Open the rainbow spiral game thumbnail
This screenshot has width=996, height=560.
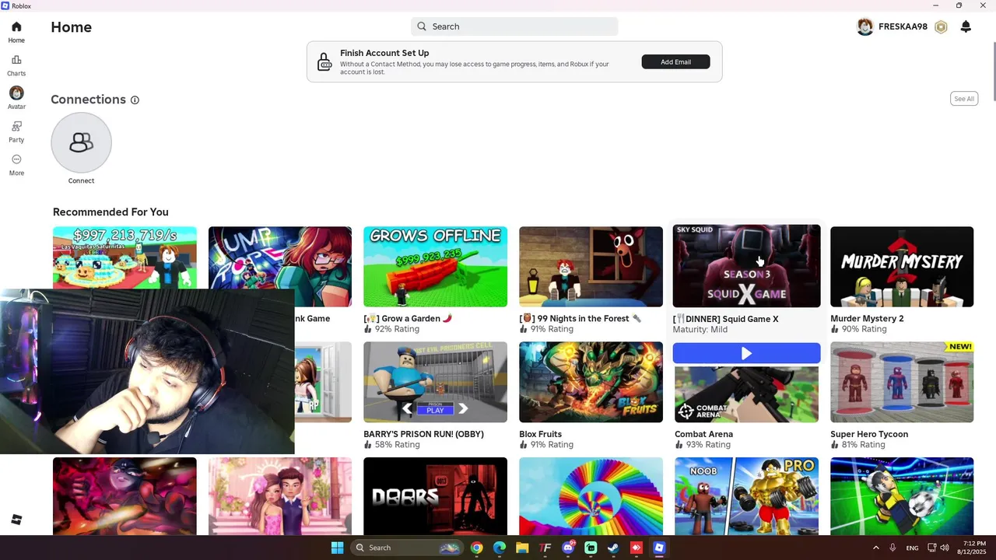point(591,496)
